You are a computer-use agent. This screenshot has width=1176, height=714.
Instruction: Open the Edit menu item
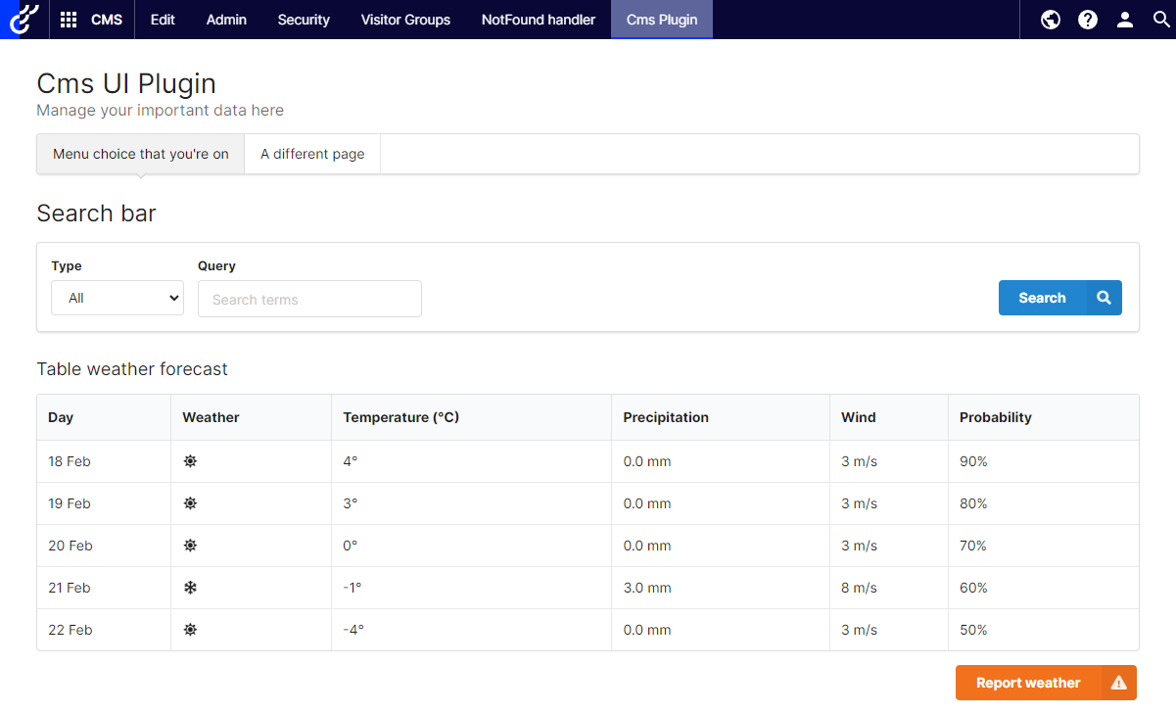point(163,20)
